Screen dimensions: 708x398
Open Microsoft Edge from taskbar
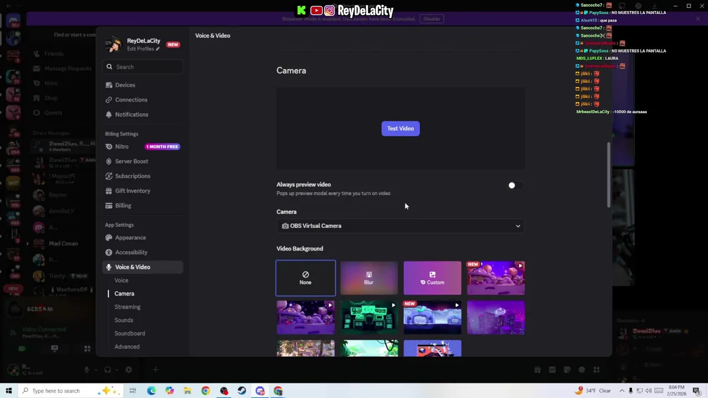coord(151,391)
